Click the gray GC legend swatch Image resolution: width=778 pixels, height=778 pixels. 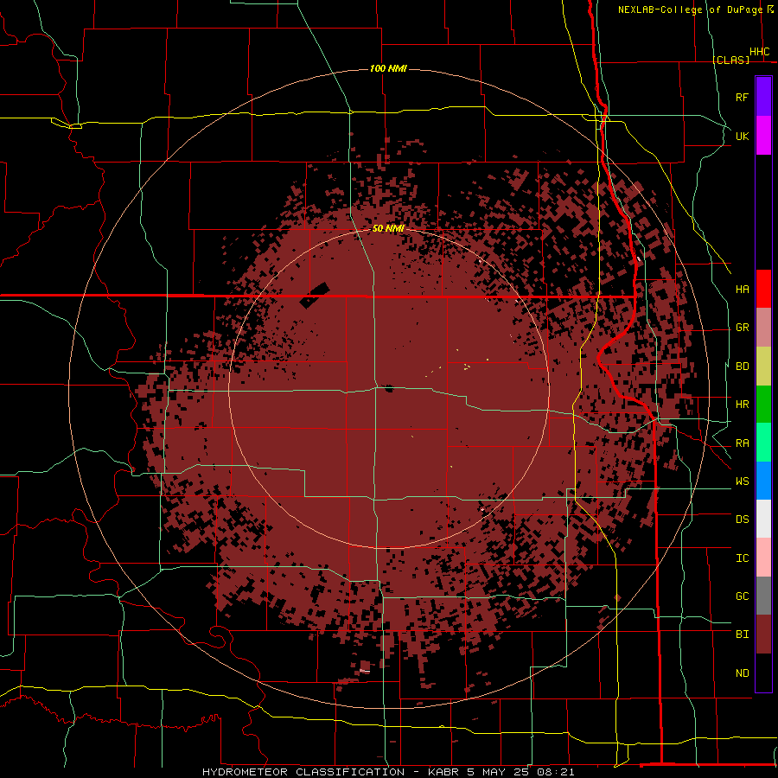tap(763, 596)
